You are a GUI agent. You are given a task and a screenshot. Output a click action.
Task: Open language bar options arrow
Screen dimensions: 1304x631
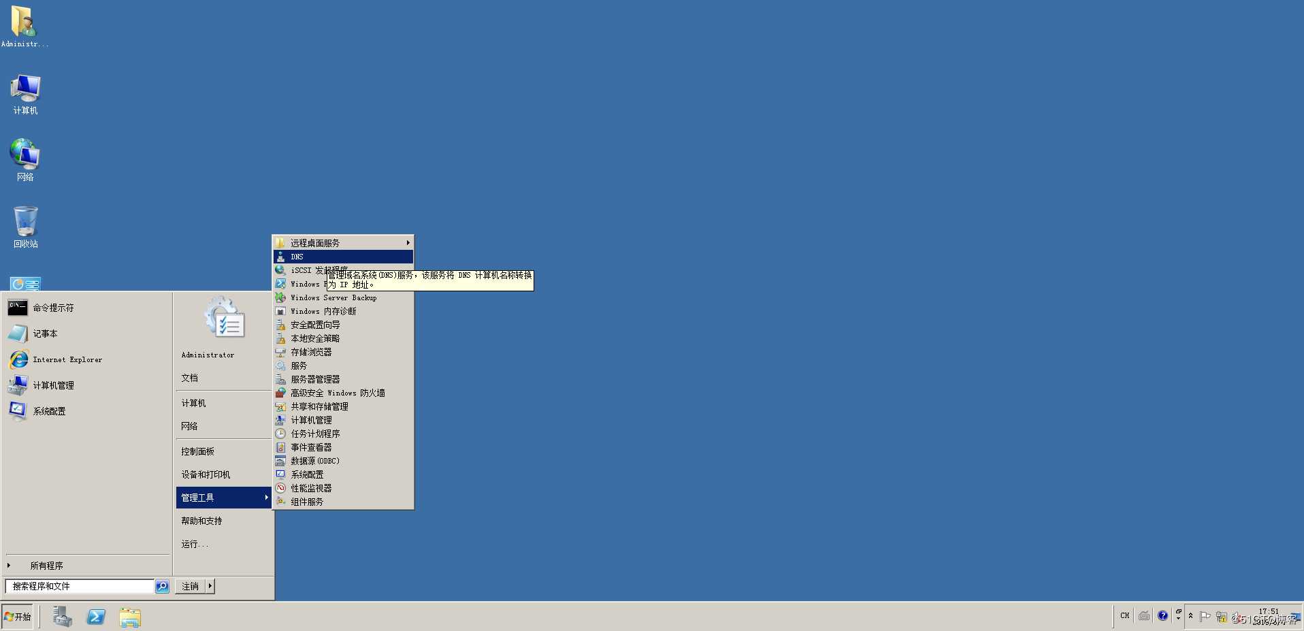tap(1178, 619)
